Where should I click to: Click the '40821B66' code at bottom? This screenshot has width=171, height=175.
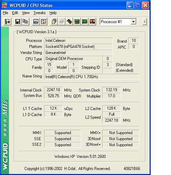pyautogui.click(x=132, y=169)
